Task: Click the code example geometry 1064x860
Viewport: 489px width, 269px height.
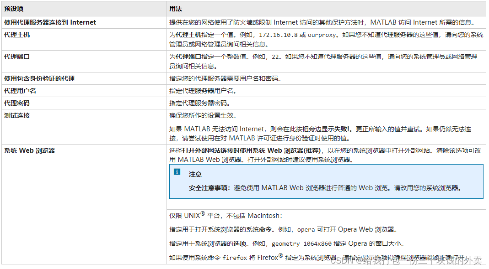Action: coord(301,243)
